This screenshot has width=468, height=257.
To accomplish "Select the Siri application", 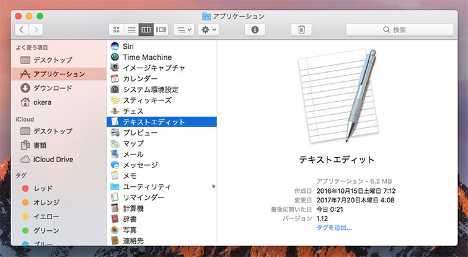I will pyautogui.click(x=162, y=47).
